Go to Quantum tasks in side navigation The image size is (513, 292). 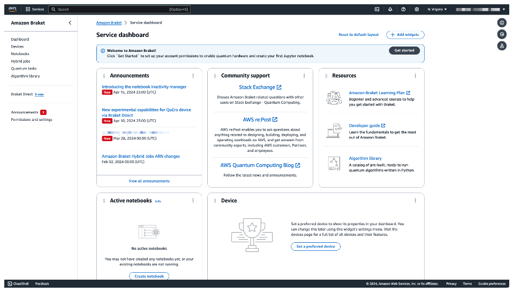tap(24, 68)
